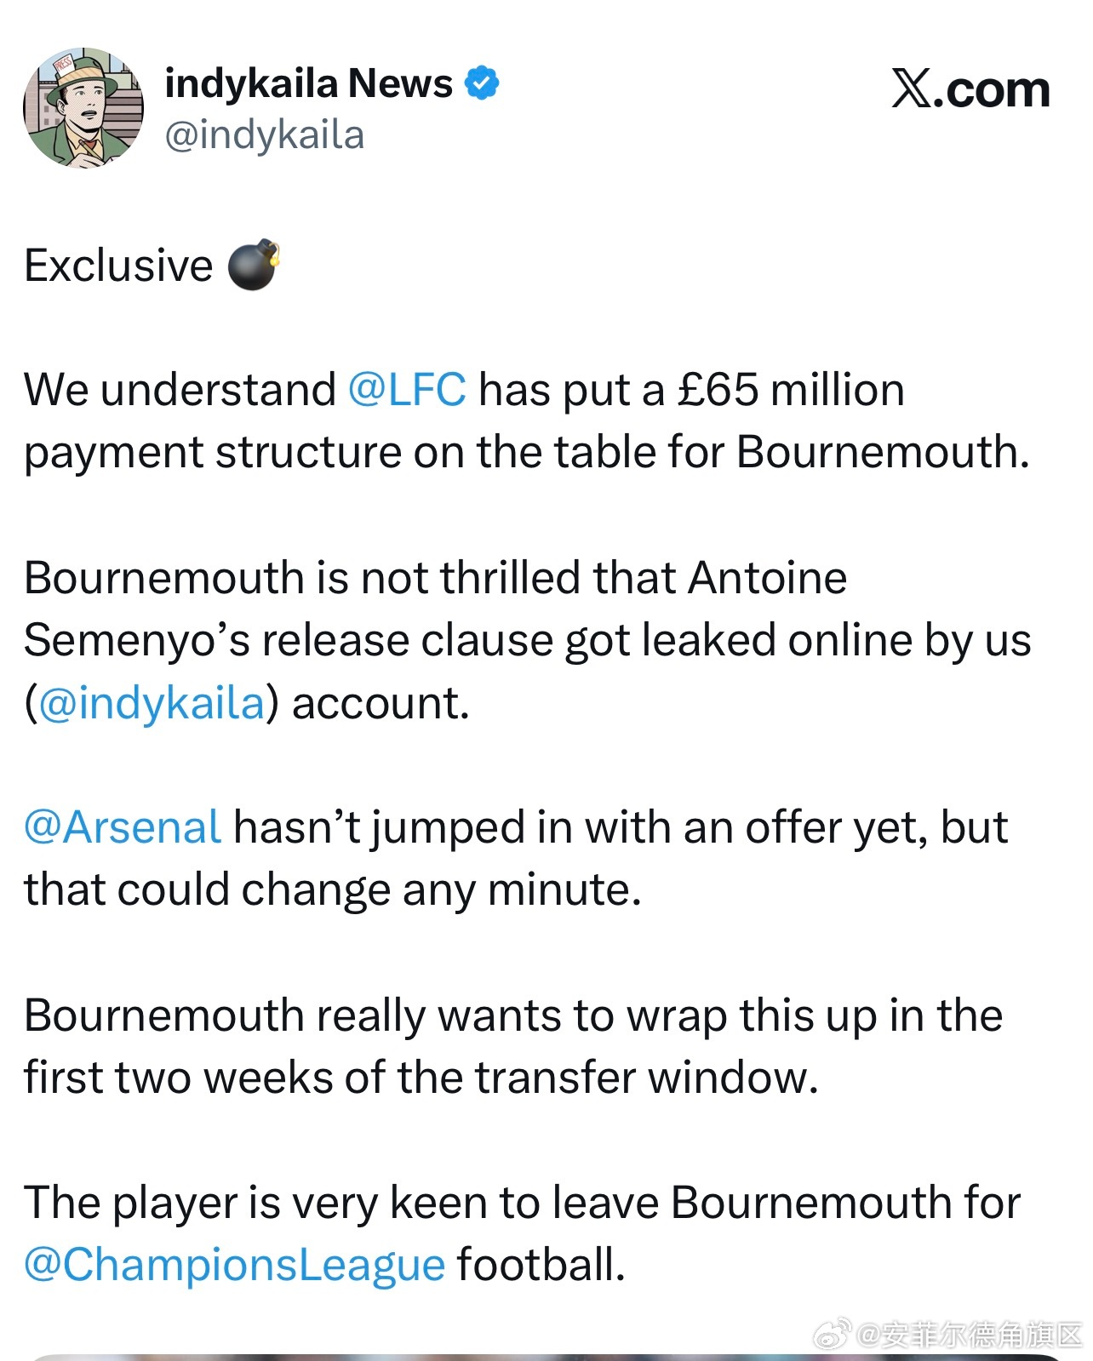
Task: Open the @Arsenal mention link
Action: coord(123,827)
